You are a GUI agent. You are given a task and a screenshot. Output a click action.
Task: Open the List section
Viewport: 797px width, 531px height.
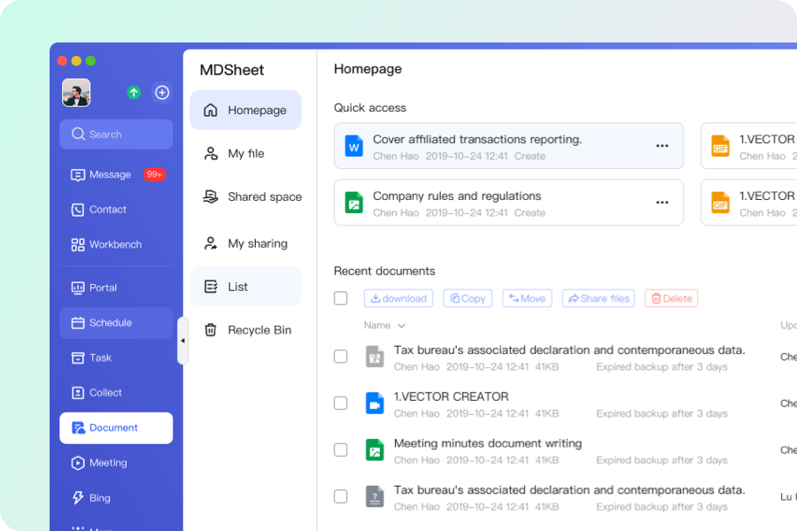pos(245,287)
